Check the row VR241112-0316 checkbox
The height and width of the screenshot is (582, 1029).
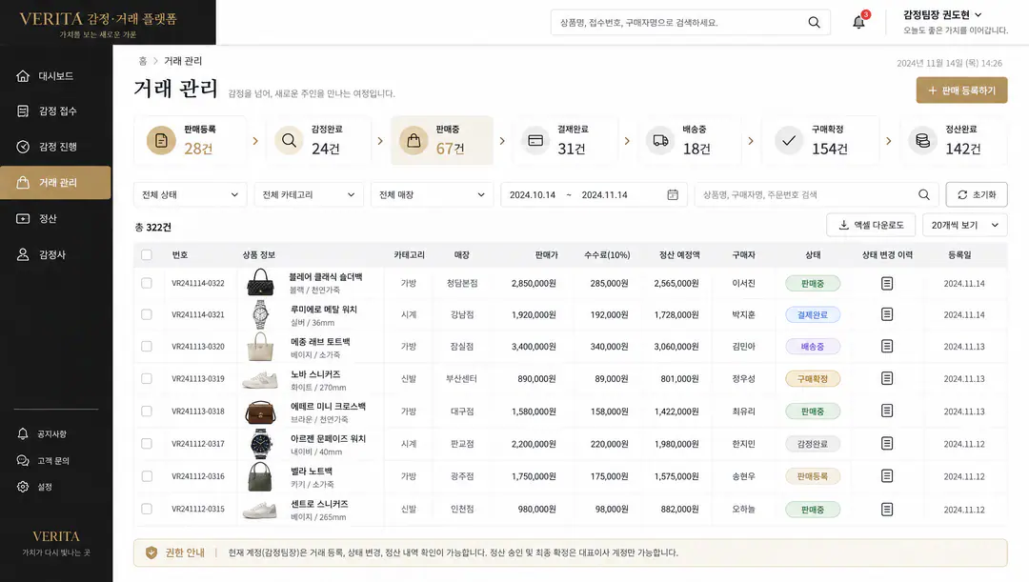147,476
